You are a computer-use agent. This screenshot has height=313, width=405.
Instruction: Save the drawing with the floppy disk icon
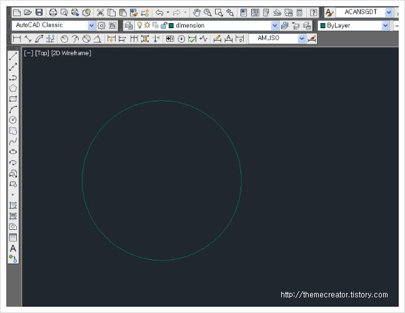point(39,13)
